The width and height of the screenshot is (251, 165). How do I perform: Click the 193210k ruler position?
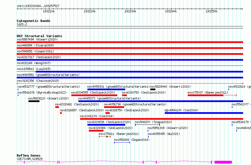point(49,11)
